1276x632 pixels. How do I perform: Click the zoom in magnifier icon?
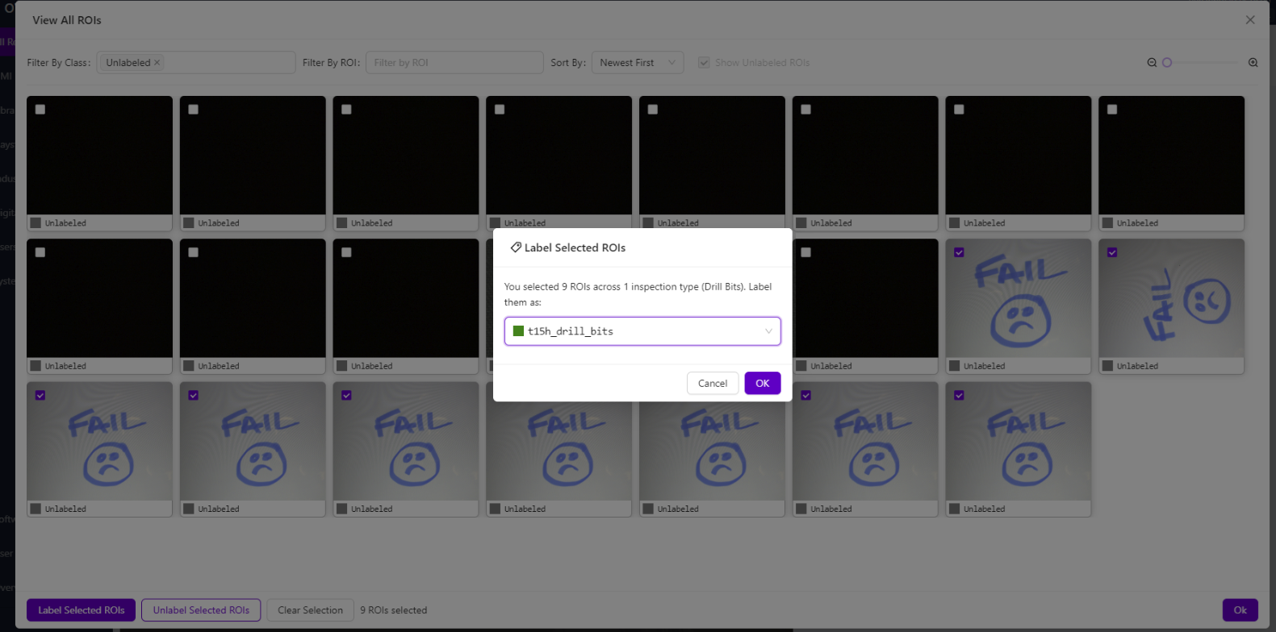pyautogui.click(x=1253, y=63)
